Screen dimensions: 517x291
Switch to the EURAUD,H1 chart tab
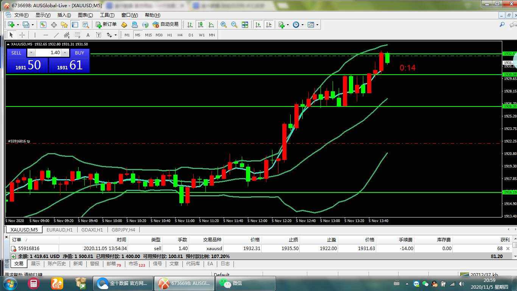59,230
